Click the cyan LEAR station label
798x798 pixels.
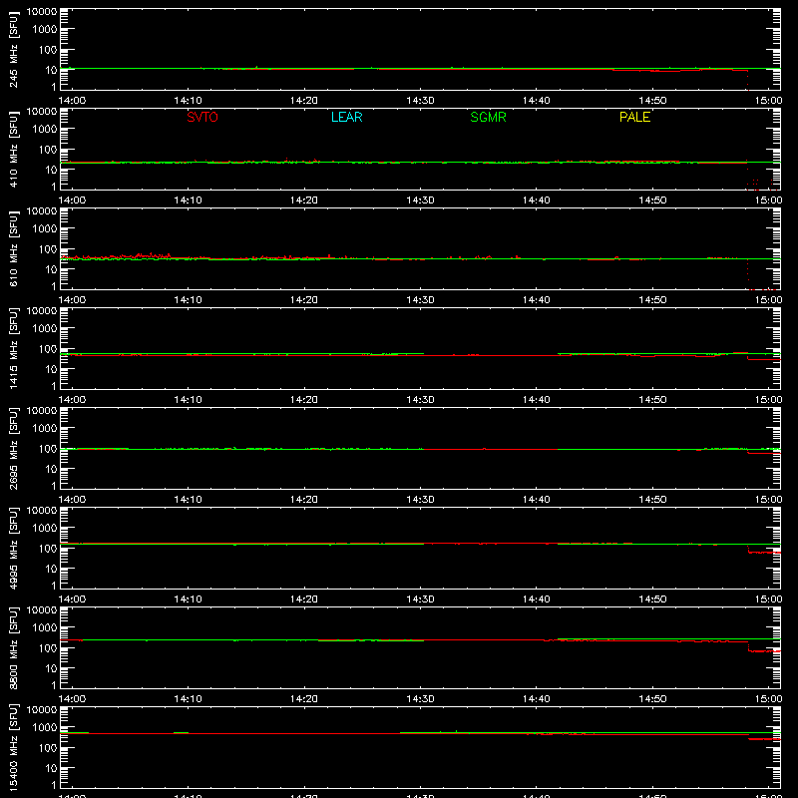point(346,117)
